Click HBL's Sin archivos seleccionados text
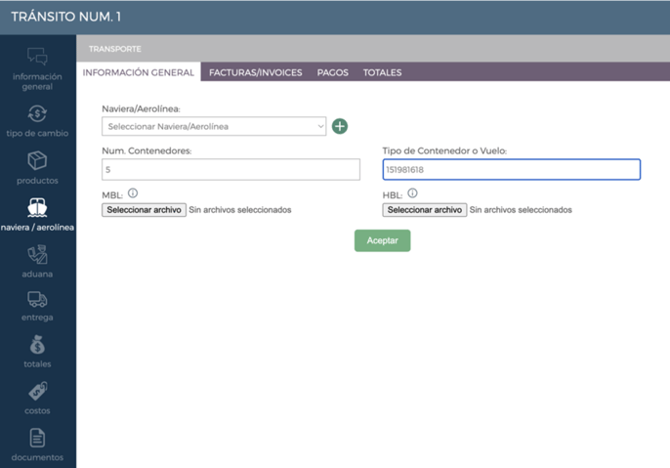The image size is (670, 468). (521, 210)
